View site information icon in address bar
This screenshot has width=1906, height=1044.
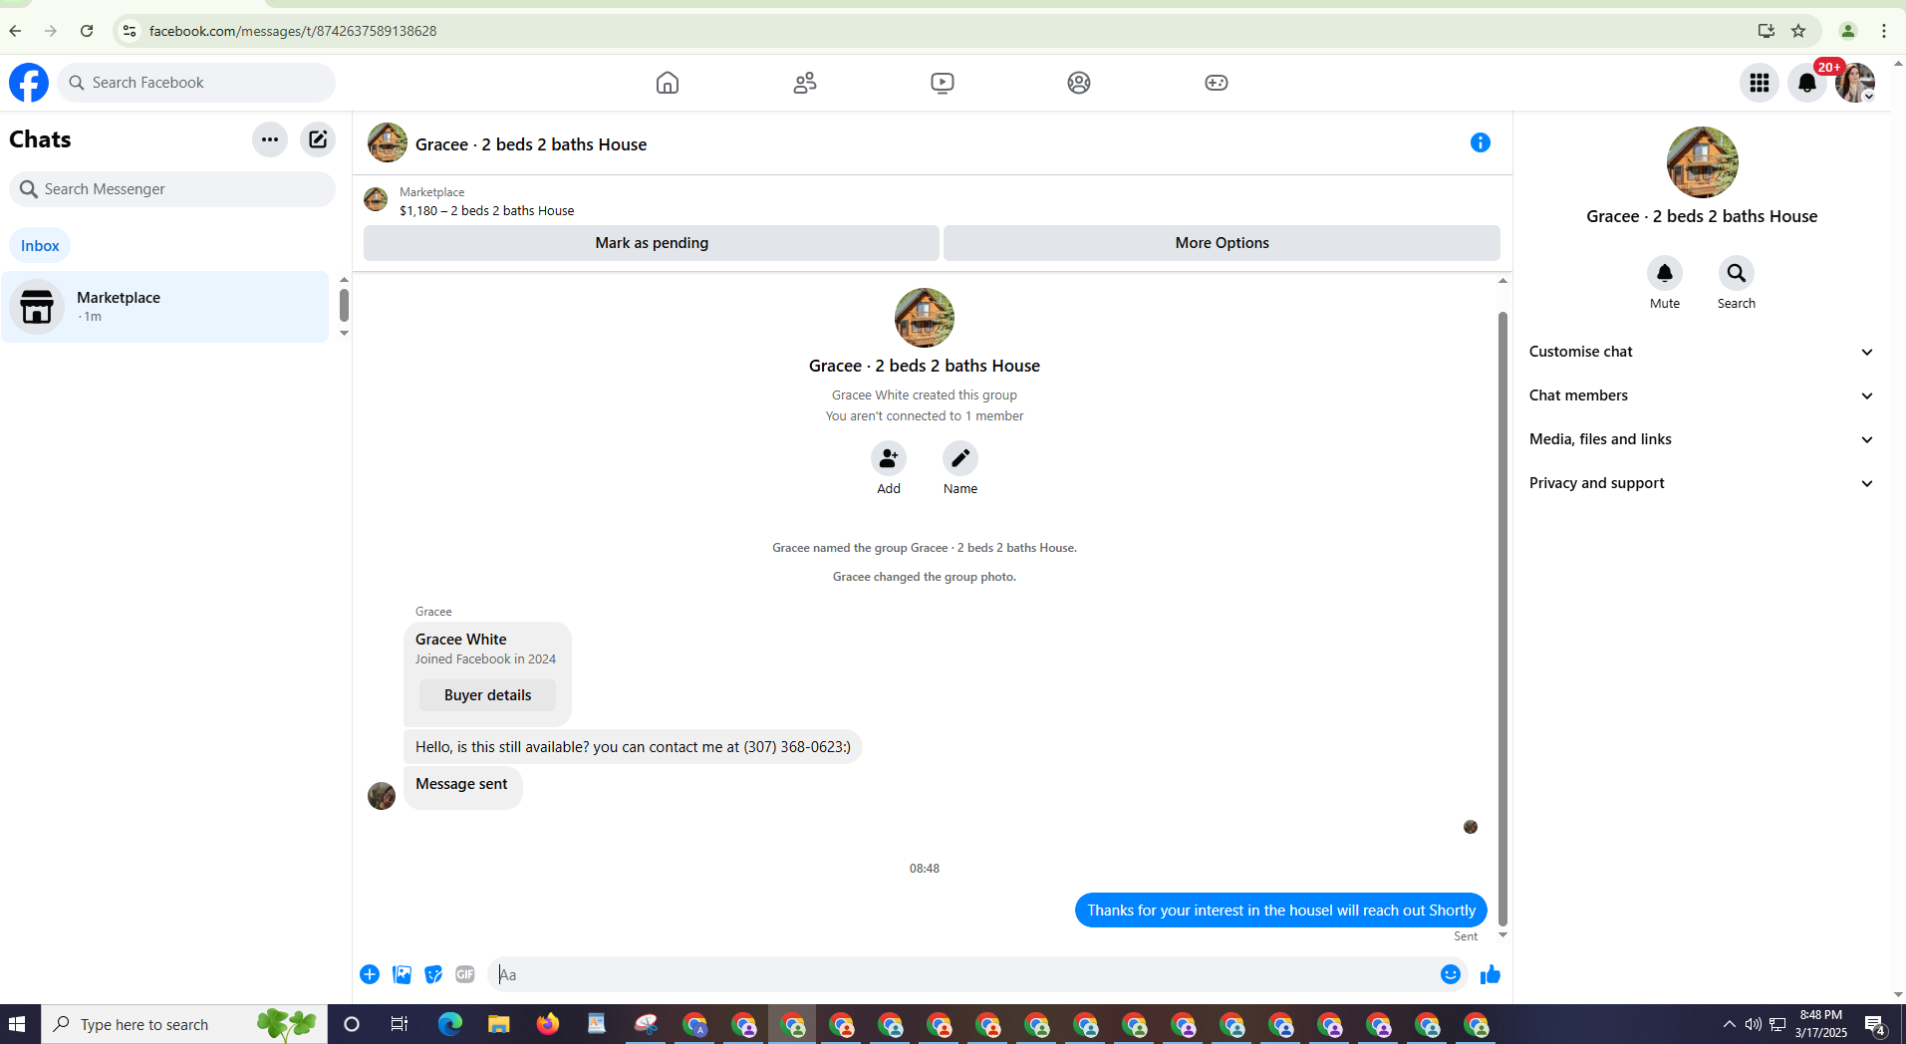tap(129, 31)
